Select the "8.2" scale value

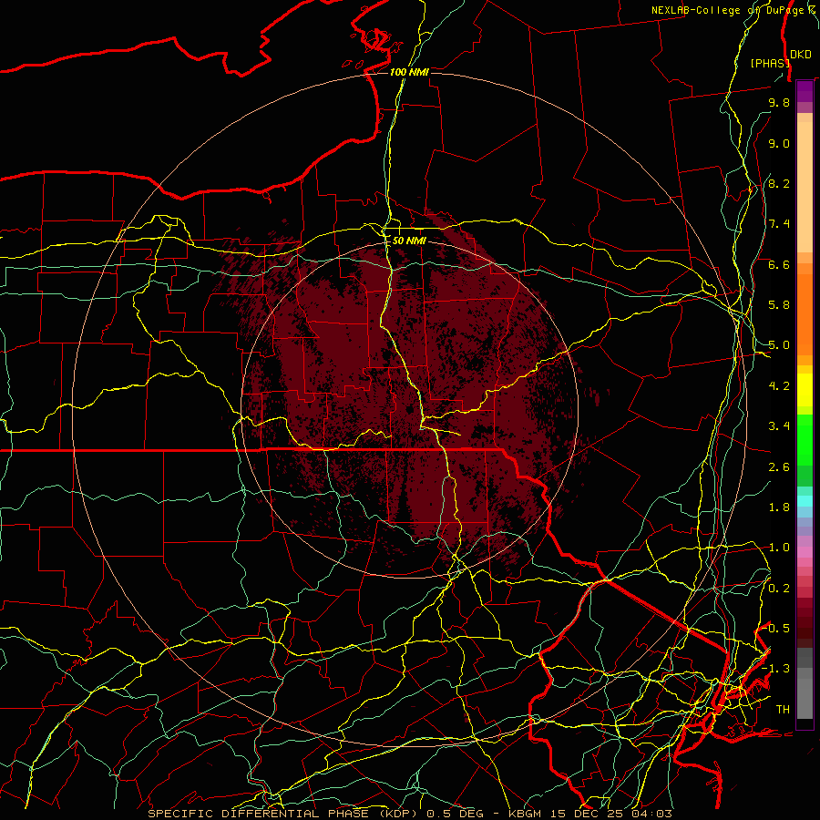click(x=779, y=183)
